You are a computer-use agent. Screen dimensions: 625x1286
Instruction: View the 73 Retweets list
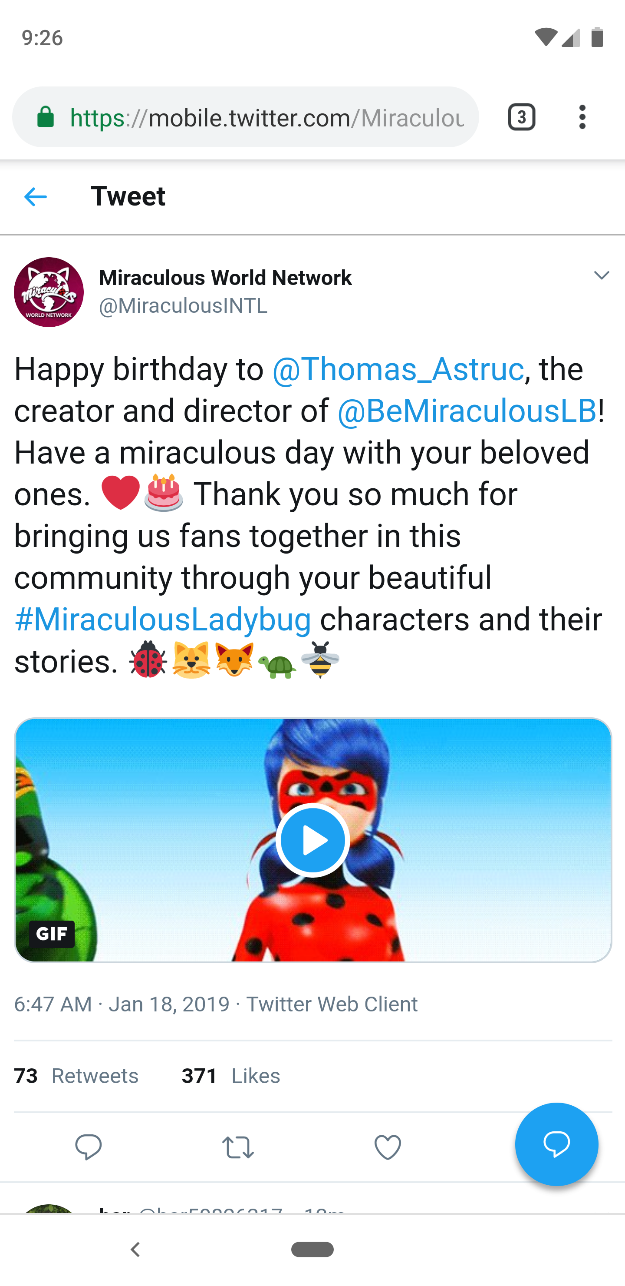pos(76,1076)
